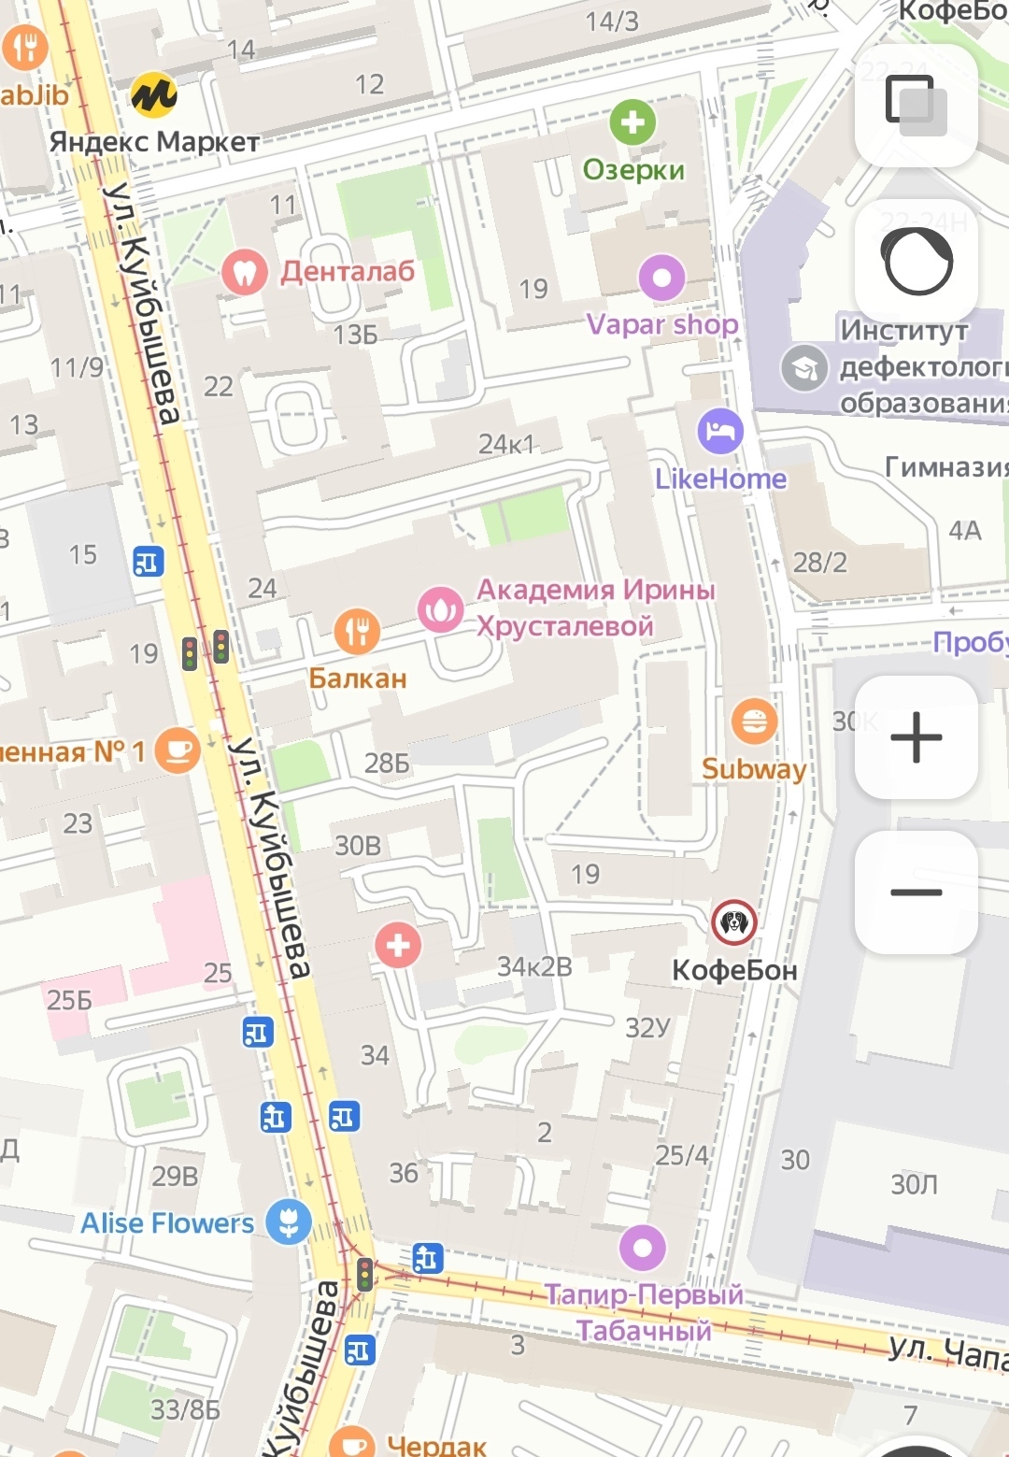The image size is (1009, 1457).
Task: Select the Озерки pharmacy pin
Action: (x=633, y=122)
